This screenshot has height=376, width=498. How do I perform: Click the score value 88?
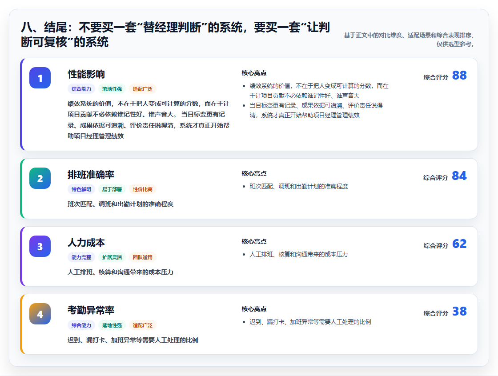459,75
